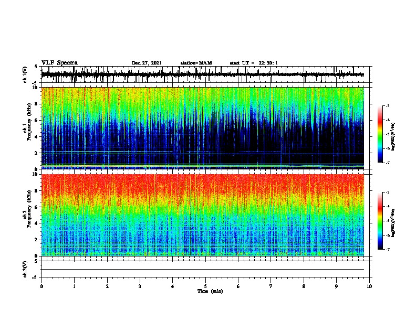Click the "-3" tick on ch.2 colorbar
Viewport: 416px width, 321px height.
point(388,192)
